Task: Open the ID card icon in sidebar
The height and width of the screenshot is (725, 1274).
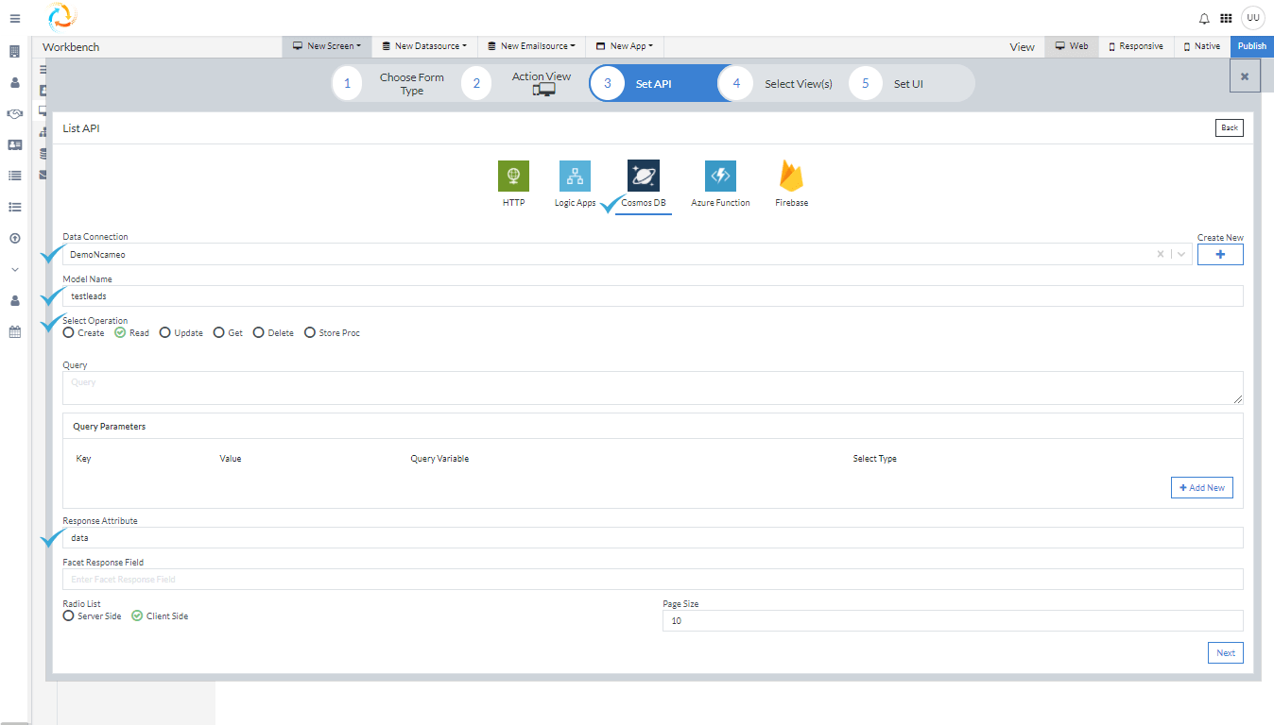Action: tap(15, 144)
